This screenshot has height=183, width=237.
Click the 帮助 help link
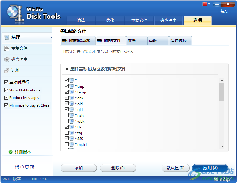point(224,11)
